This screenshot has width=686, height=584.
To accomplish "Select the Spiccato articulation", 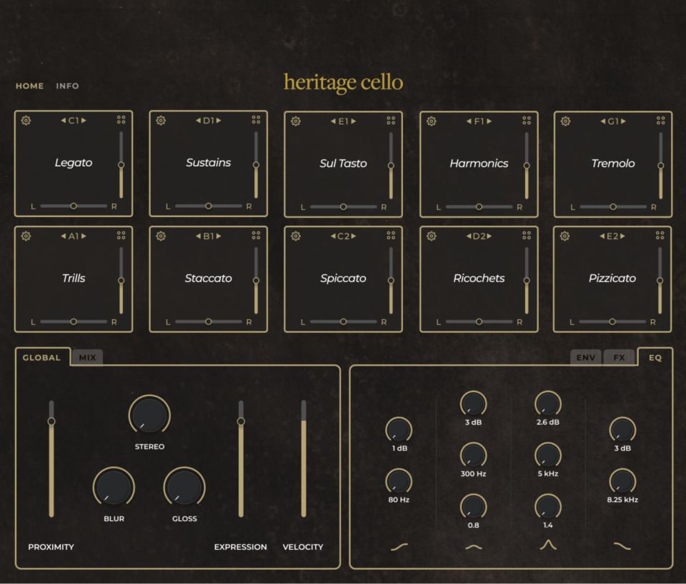I will pos(343,278).
